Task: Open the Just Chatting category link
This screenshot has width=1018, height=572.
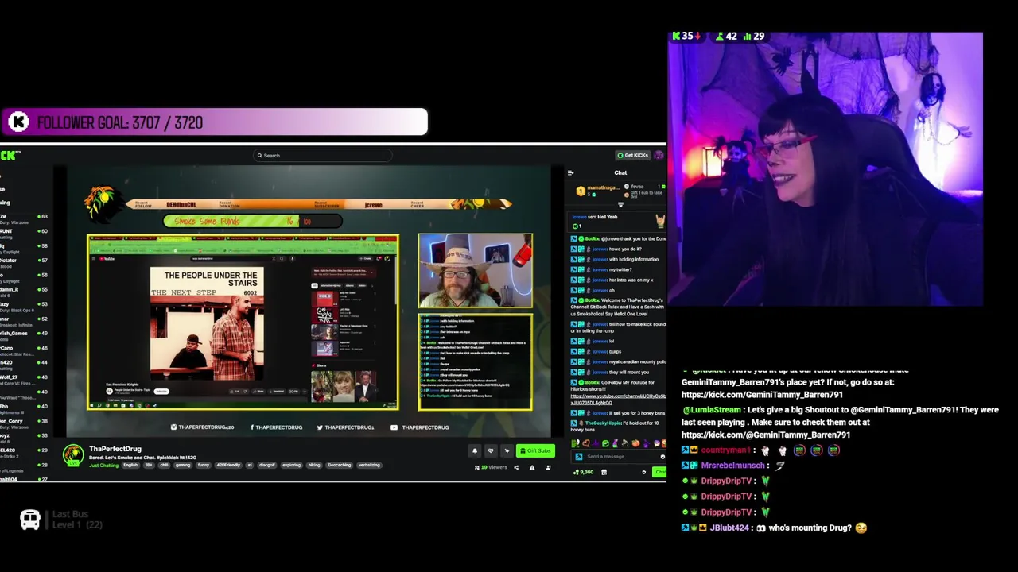Action: click(x=103, y=465)
